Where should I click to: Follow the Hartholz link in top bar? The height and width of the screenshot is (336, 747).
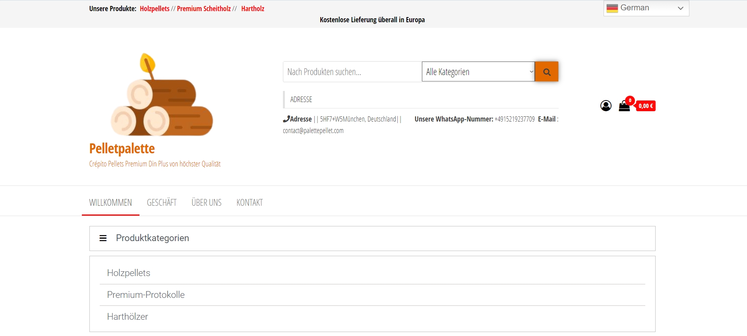(x=253, y=9)
